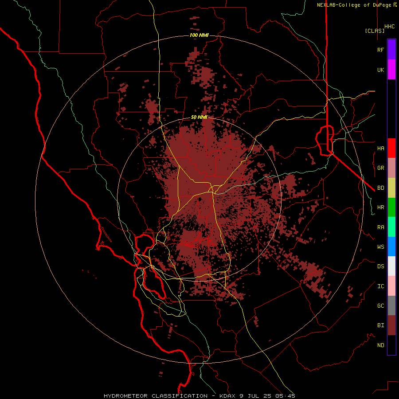
Task: Pick the dark green HR swatch
Action: tap(391, 207)
